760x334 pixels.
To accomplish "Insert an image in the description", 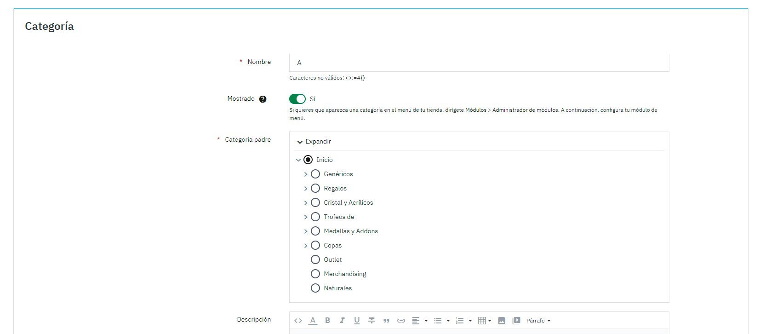I will (502, 321).
